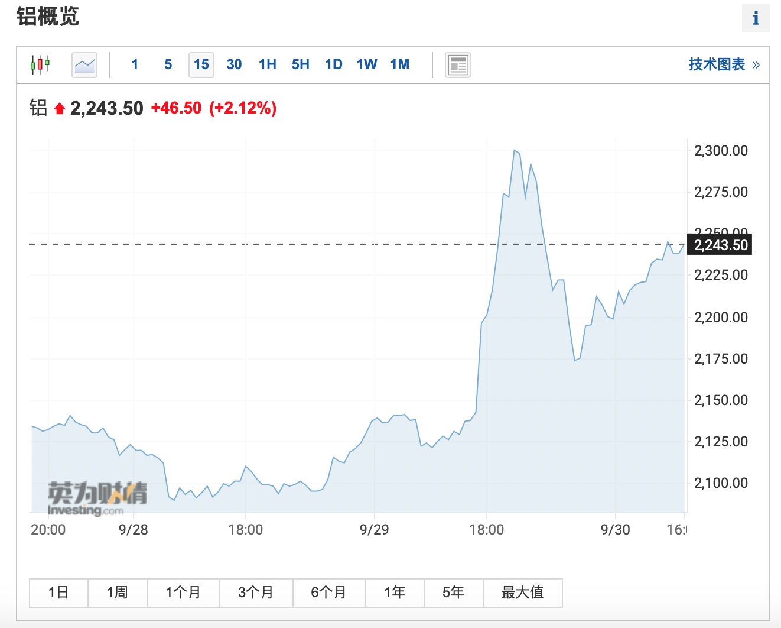This screenshot has height=628, width=781.
Task: Click the Investing.com watermark logo
Action: tap(97, 498)
